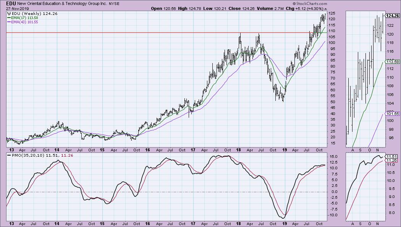The height and width of the screenshot is (227, 401).
Task: Select the High 124.78 value in header
Action: tap(189, 8)
